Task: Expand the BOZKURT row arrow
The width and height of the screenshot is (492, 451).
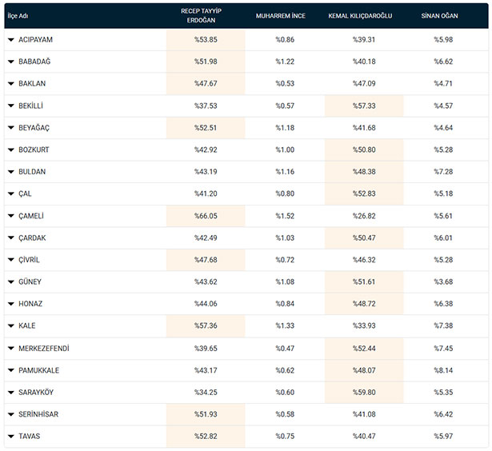Action: (x=11, y=150)
